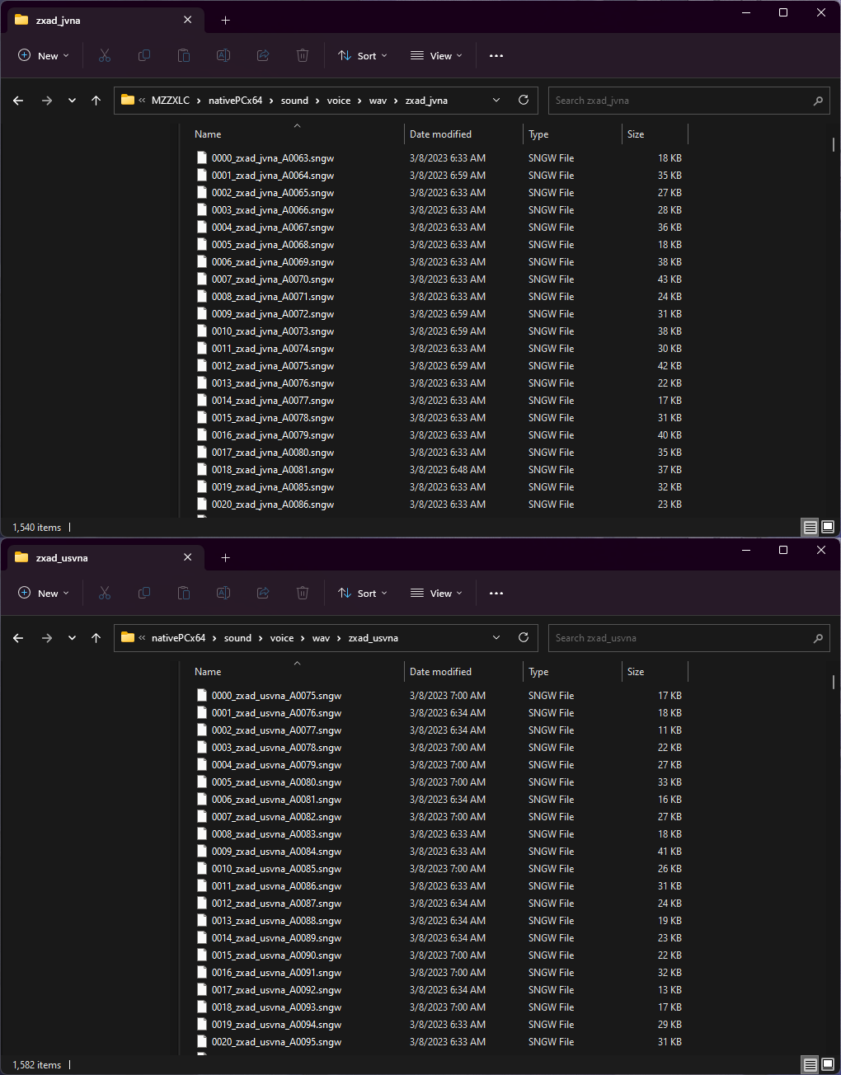The width and height of the screenshot is (841, 1075).
Task: Open the See more menu in the bottom toolbar
Action: coord(496,593)
